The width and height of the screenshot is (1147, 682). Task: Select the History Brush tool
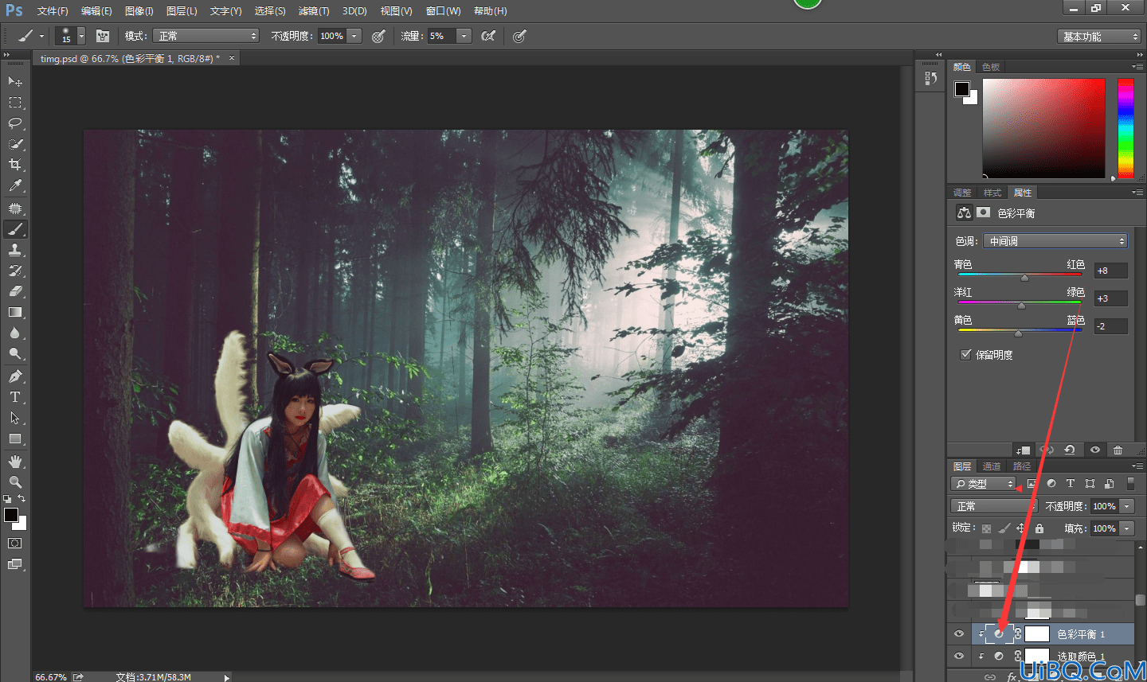pos(15,270)
